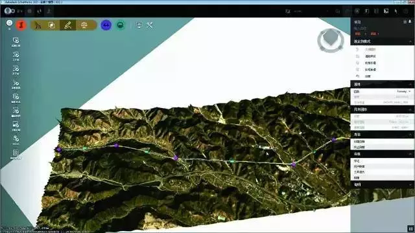Image resolution: width=415 pixels, height=233 pixels.
Task: Open the blue circular road design icon
Action: tap(106, 25)
